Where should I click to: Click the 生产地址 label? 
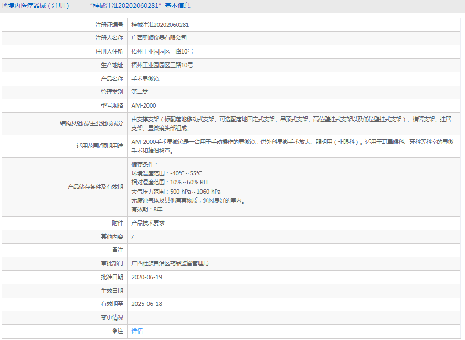click(x=112, y=65)
